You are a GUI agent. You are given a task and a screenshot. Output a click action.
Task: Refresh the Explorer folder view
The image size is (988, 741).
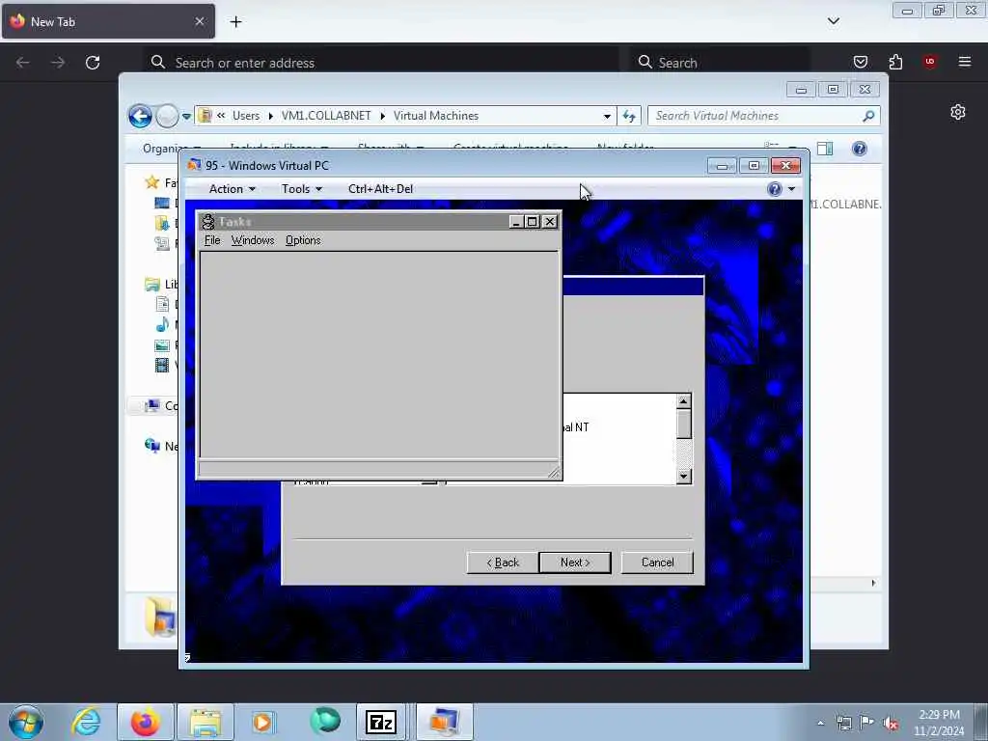[x=629, y=116]
